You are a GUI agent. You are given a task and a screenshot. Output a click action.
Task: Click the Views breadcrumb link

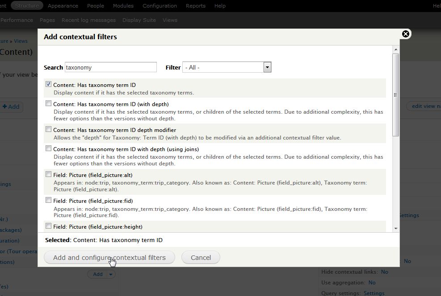[21, 41]
